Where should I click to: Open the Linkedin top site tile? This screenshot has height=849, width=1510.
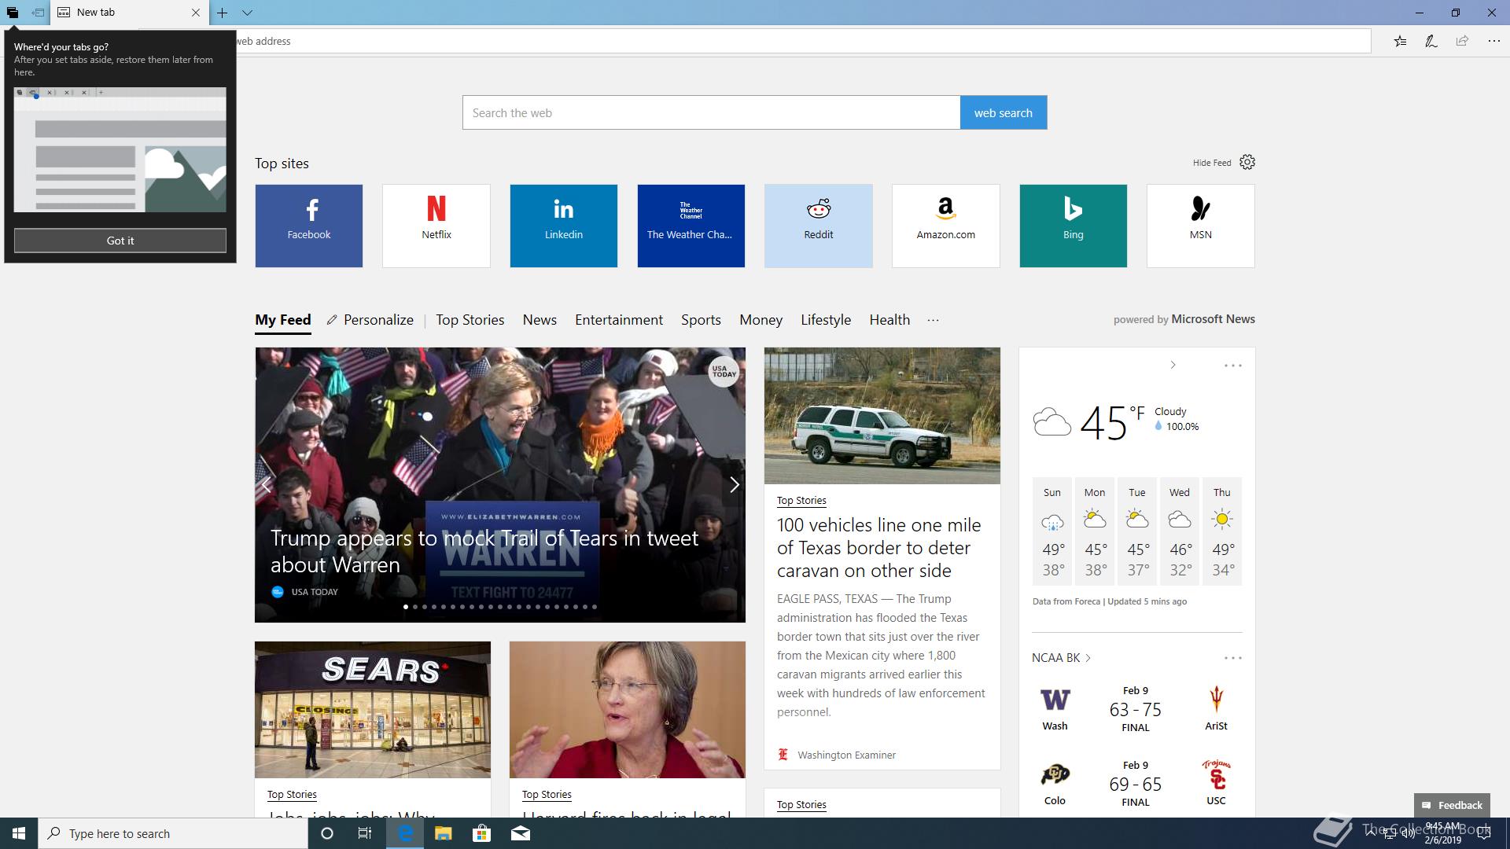[x=564, y=226]
